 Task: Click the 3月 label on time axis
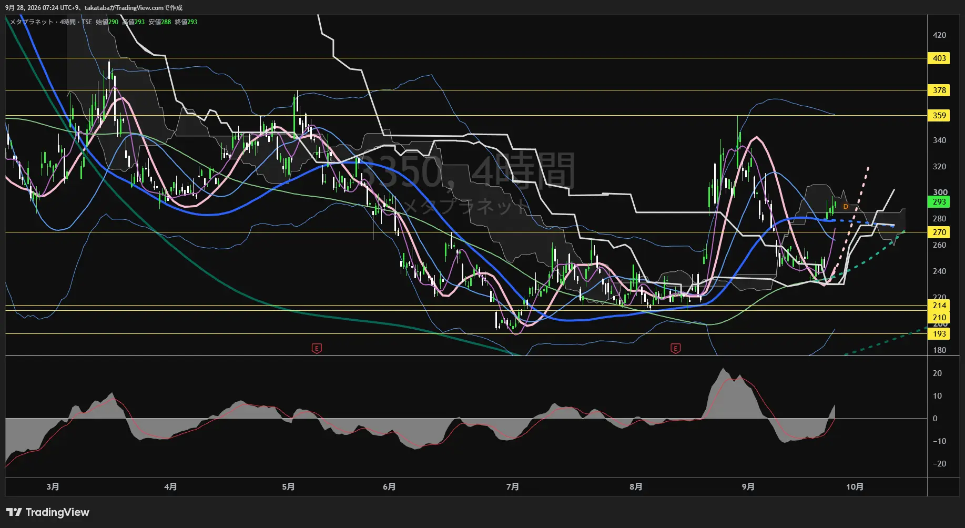coord(53,486)
